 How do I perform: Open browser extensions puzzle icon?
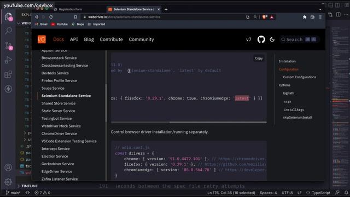[x=305, y=17]
